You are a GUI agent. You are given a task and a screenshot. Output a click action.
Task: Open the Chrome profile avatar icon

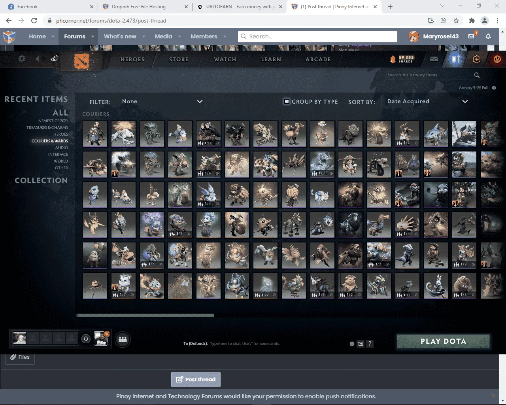click(485, 21)
